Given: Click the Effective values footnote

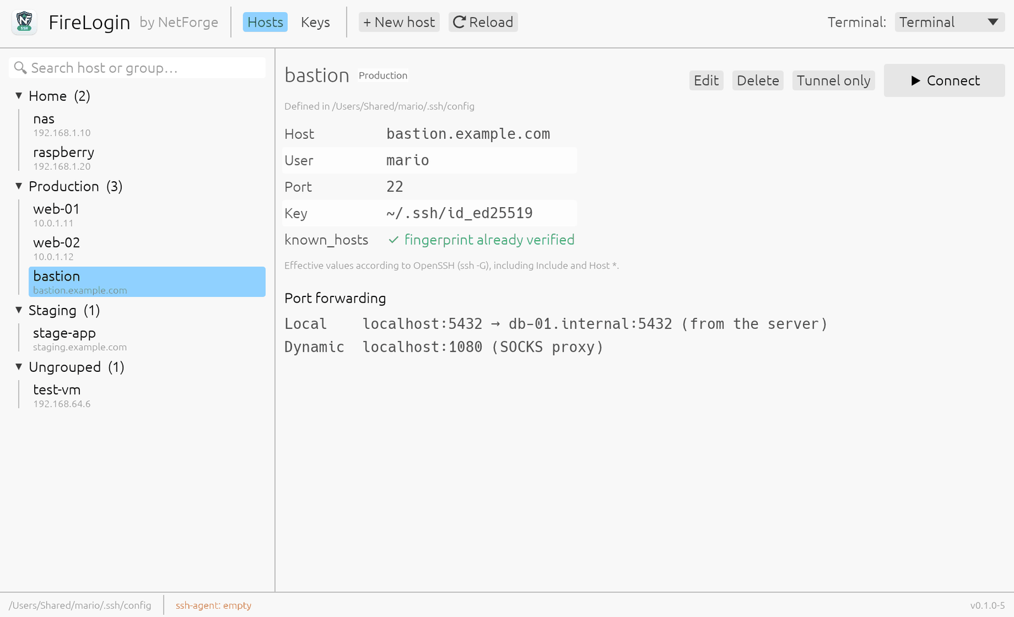Looking at the screenshot, I should [451, 265].
